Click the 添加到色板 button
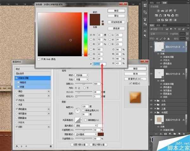The width and height of the screenshot is (190, 151). point(117,21)
